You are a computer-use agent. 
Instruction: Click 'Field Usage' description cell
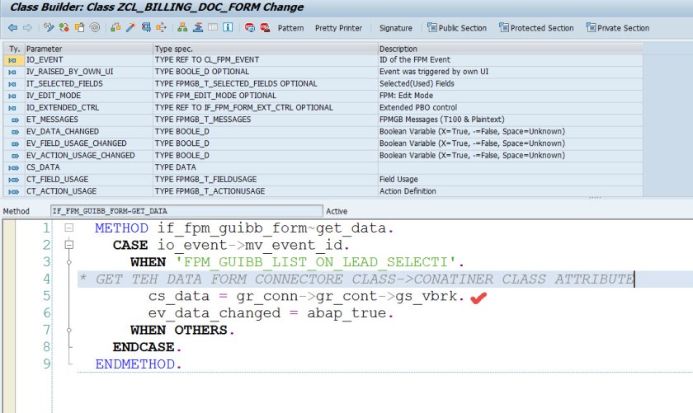click(511, 180)
